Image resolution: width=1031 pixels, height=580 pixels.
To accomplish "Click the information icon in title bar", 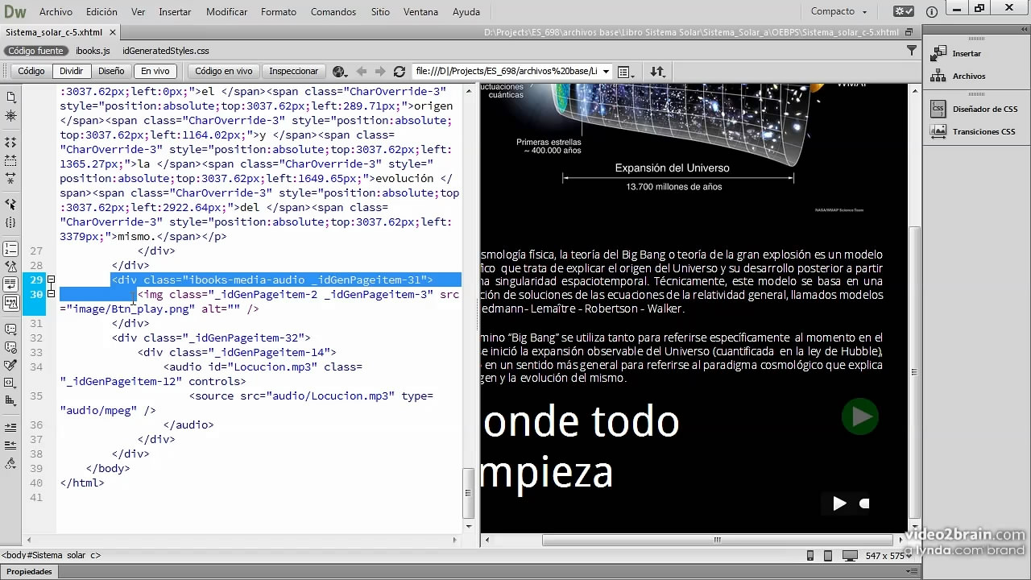I will coord(932,12).
